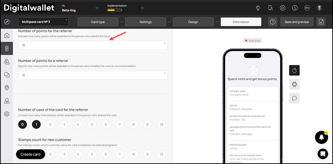Viewport: 333px width, 164px height.
Task: Select 0 for referrer card uses
Action: coord(23,124)
